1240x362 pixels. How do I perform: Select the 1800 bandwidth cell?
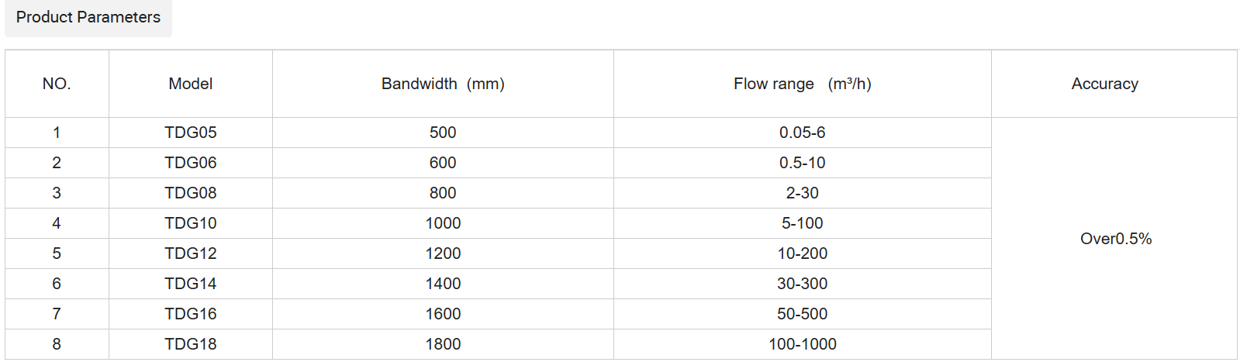coord(443,344)
